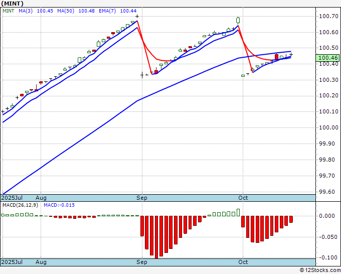This screenshot has width=341, height=274.
Task: Click the 100.30 price axis label
Action: coord(328,80)
